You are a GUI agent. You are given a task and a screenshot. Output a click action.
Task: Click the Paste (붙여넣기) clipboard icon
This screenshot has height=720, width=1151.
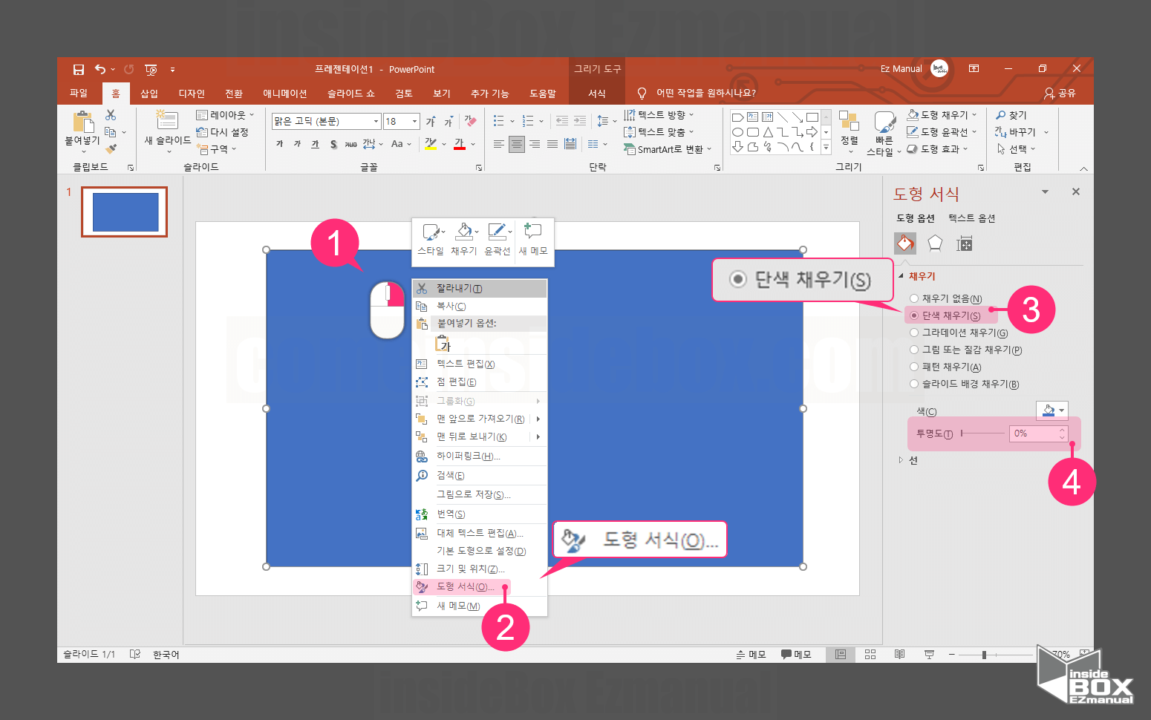83,121
